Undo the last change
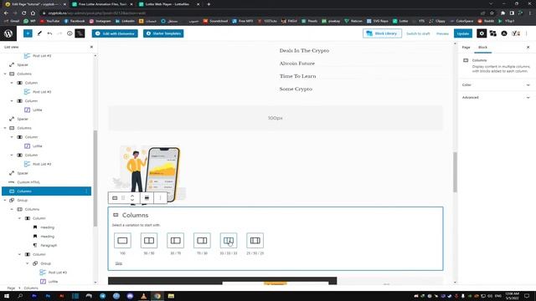The height and width of the screenshot is (301, 536). pos(49,33)
